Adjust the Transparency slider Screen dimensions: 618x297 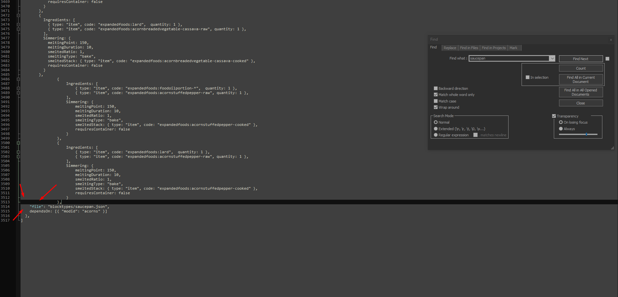(x=586, y=134)
